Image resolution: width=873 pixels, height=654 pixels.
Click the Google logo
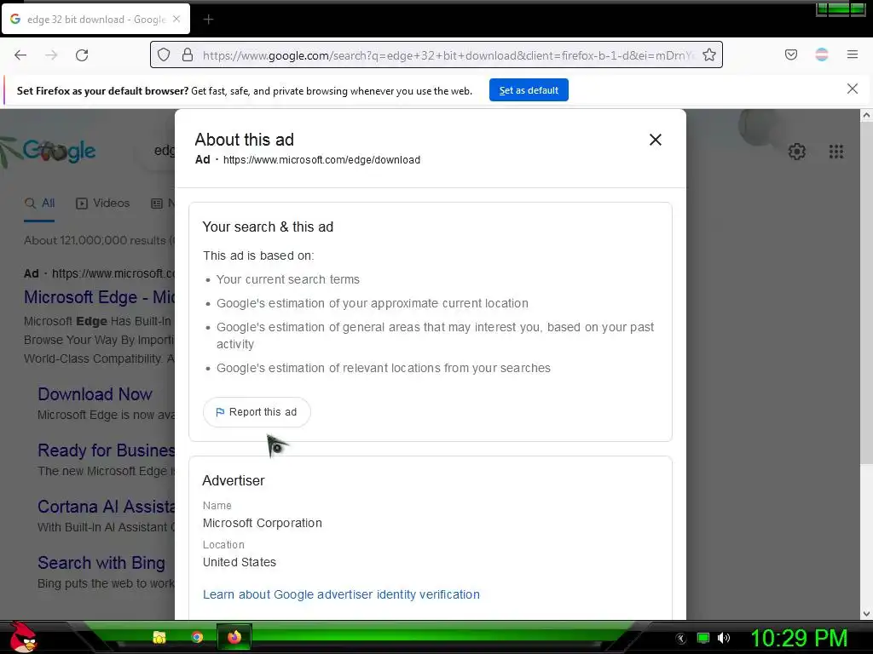pyautogui.click(x=59, y=150)
